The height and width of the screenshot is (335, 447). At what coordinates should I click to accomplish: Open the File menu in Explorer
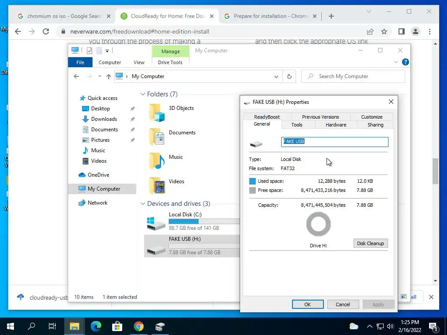tap(80, 62)
